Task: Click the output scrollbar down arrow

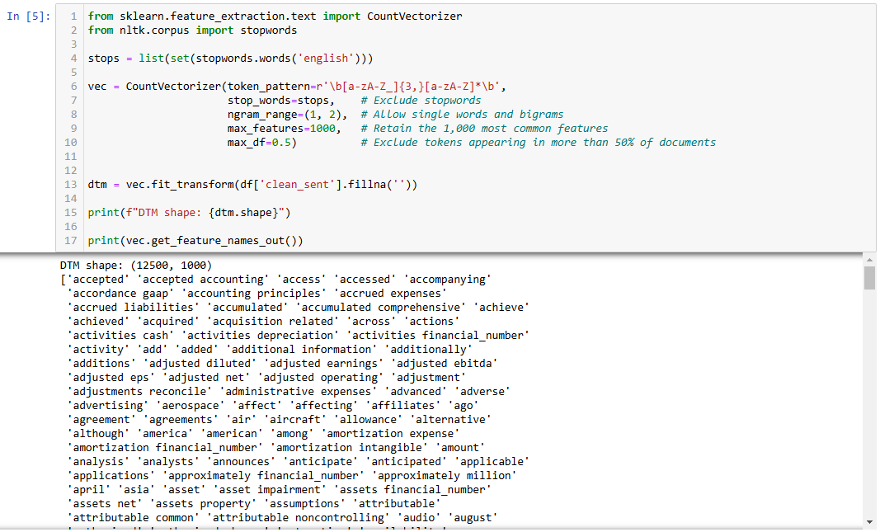Action: coord(869,522)
